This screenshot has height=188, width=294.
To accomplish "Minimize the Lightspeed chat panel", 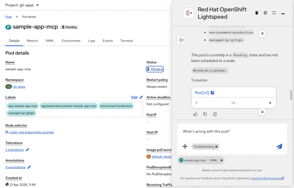I will click(x=283, y=13).
